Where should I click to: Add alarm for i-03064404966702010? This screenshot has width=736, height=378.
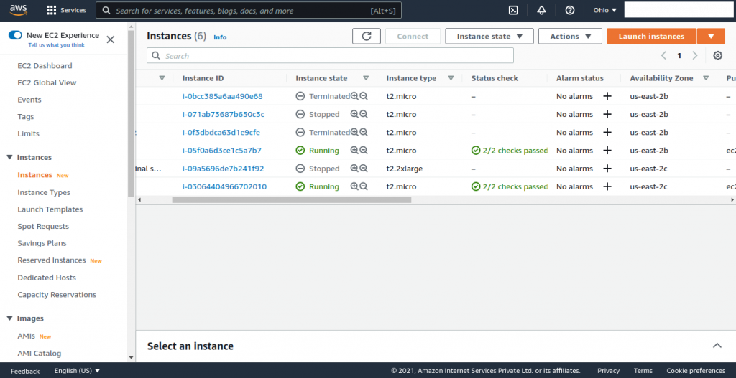[x=607, y=186]
